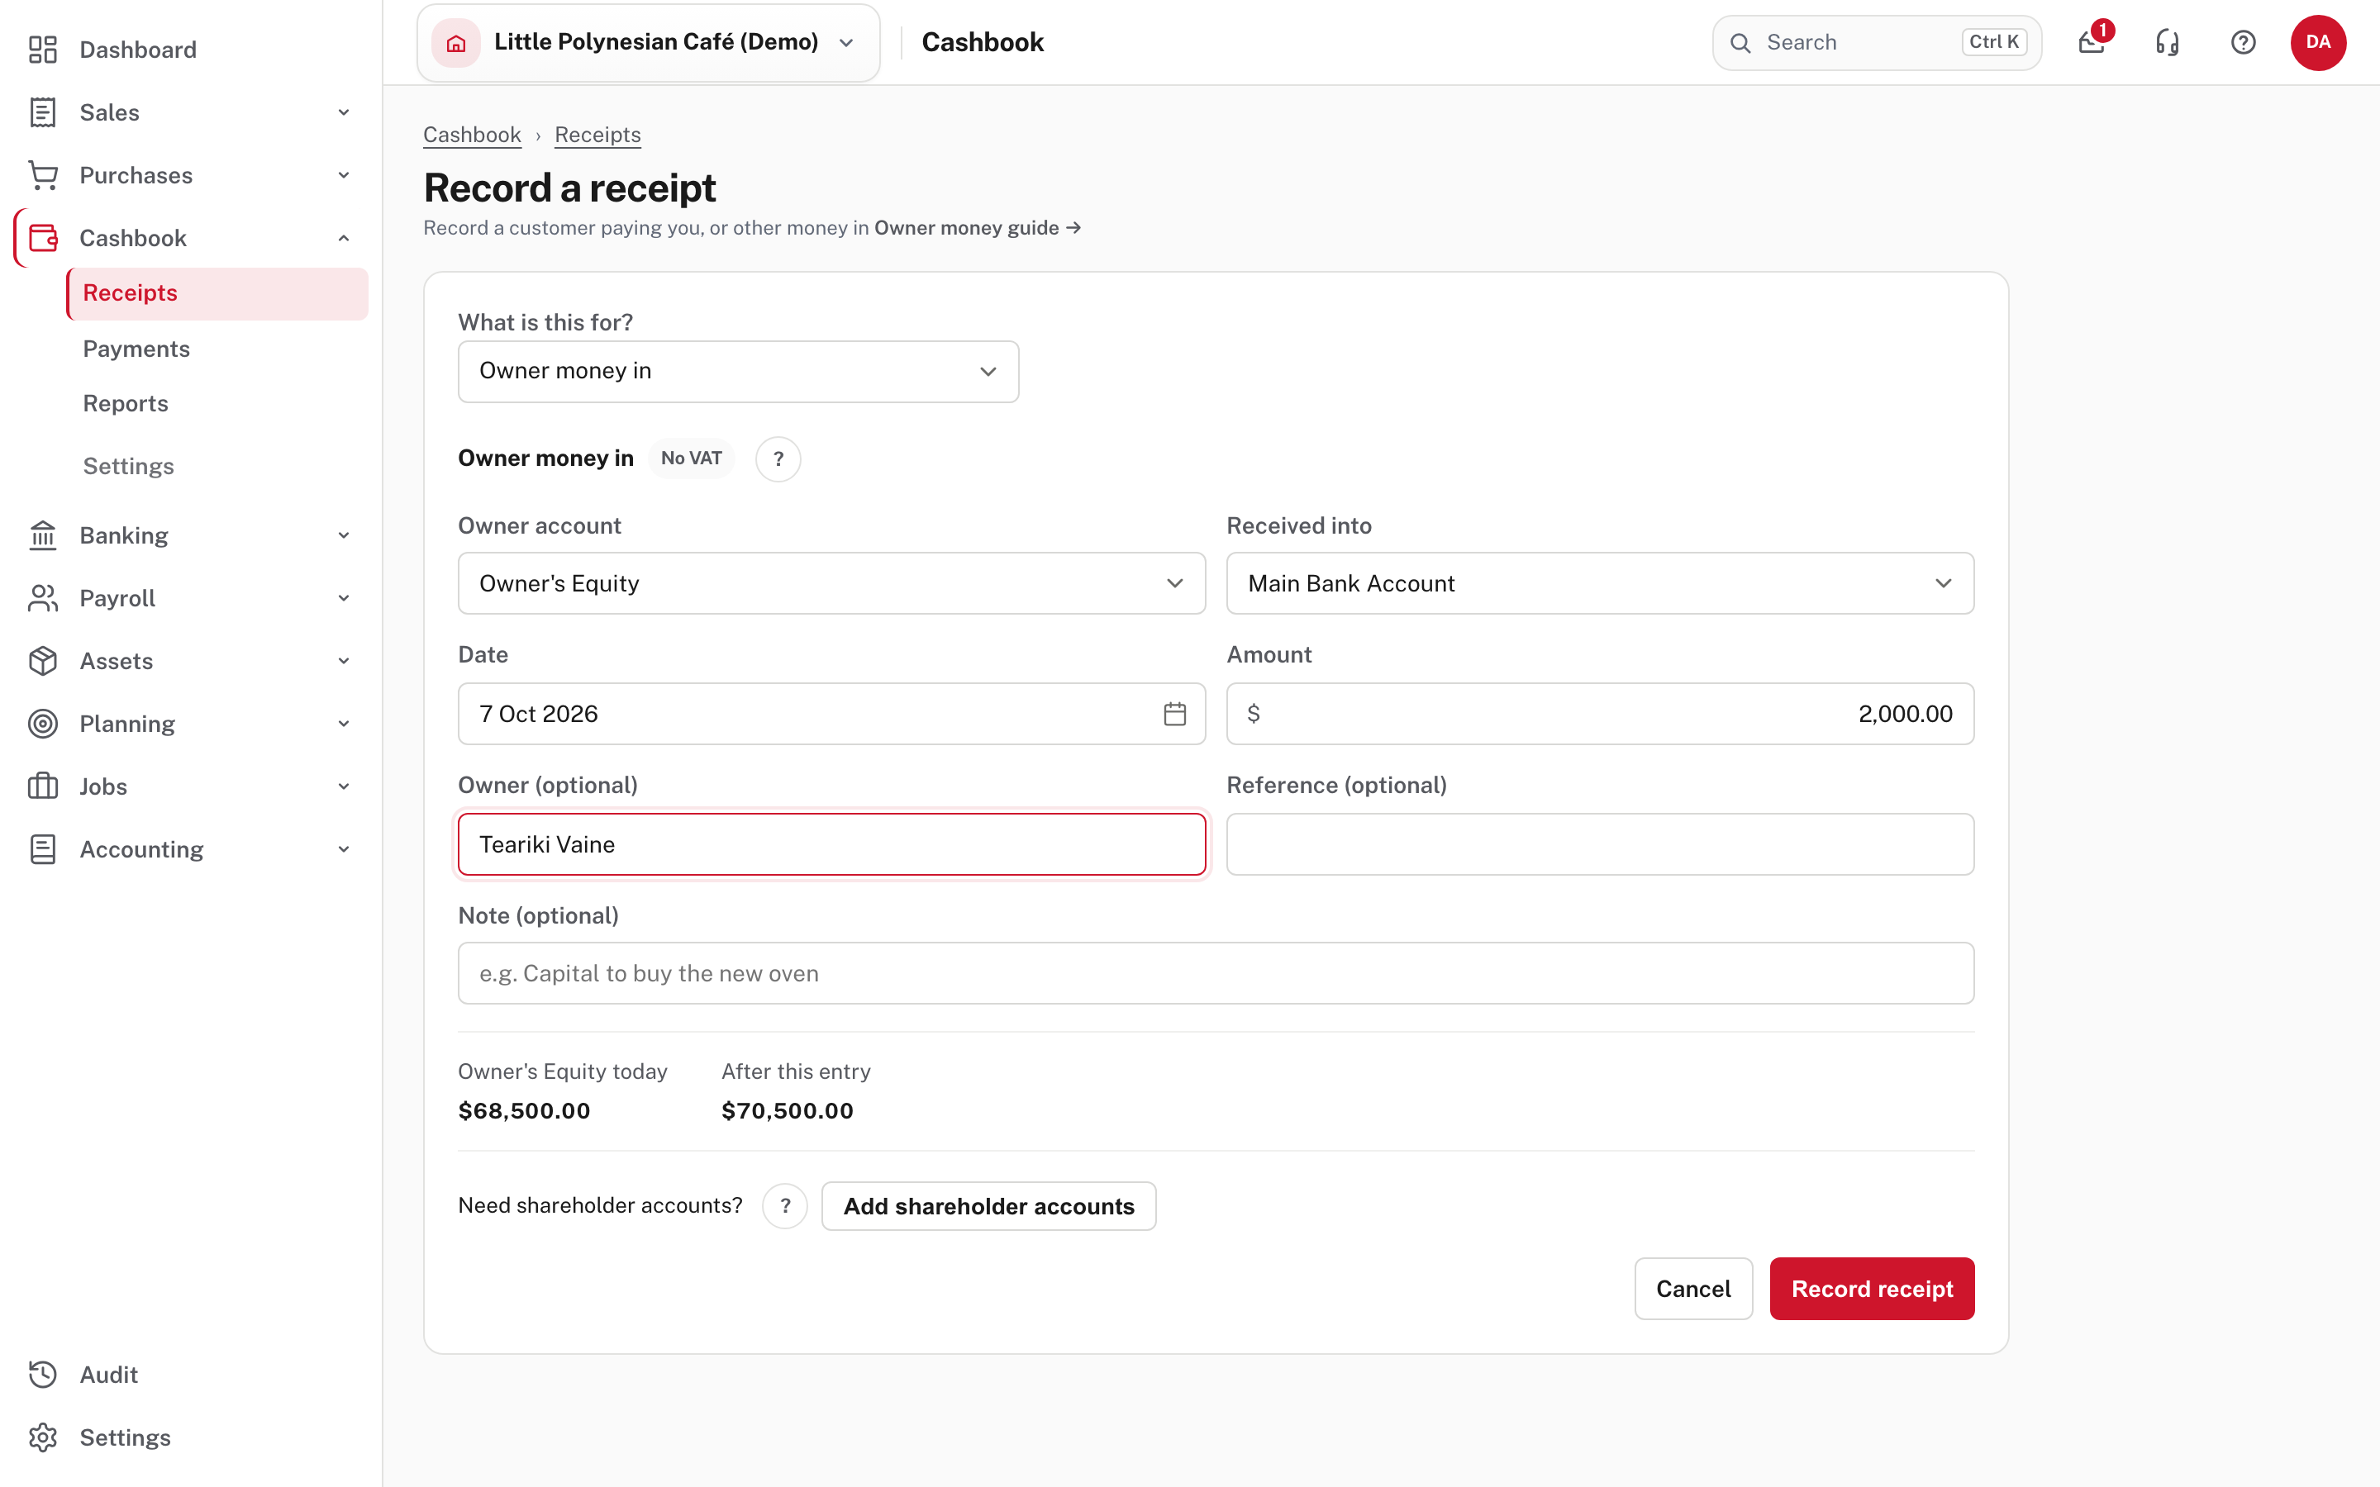Focus the Search box in header
Image resolution: width=2380 pixels, height=1487 pixels.
[x=1877, y=42]
